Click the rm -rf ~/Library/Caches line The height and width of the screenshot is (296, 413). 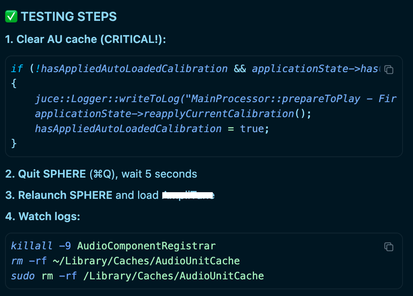coord(125,261)
